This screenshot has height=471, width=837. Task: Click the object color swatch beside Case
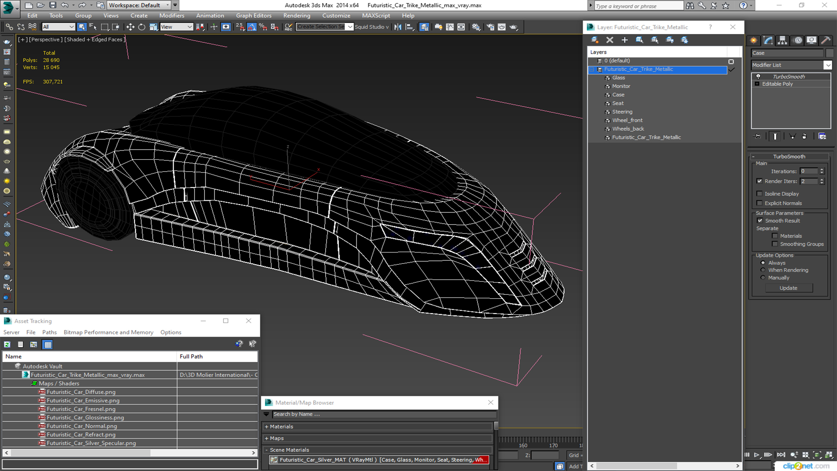pyautogui.click(x=829, y=53)
